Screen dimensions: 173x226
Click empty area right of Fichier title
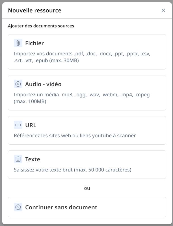(113, 43)
